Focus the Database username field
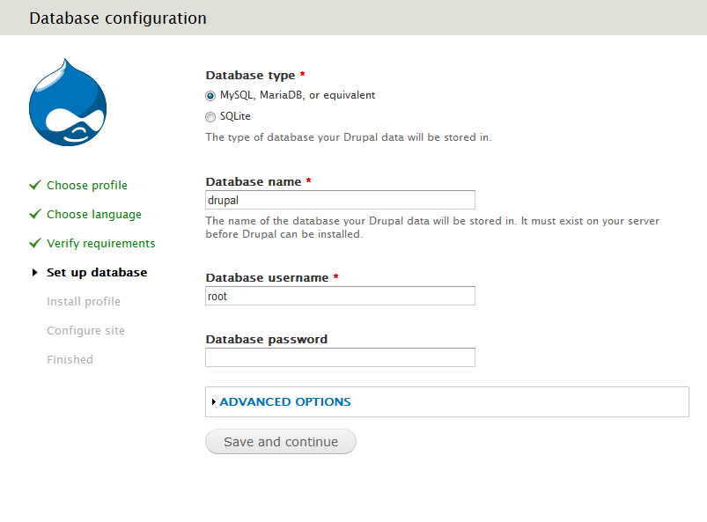 pos(340,296)
